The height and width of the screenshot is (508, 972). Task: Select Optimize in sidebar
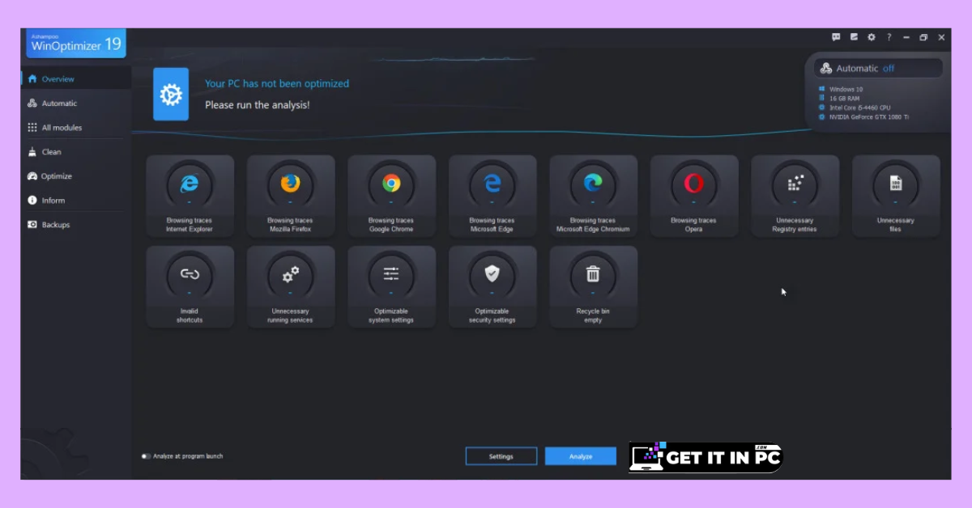pyautogui.click(x=76, y=176)
